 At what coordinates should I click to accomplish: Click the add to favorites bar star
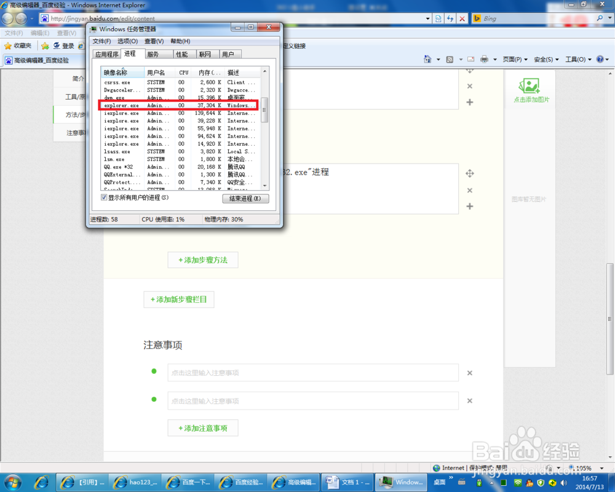45,46
